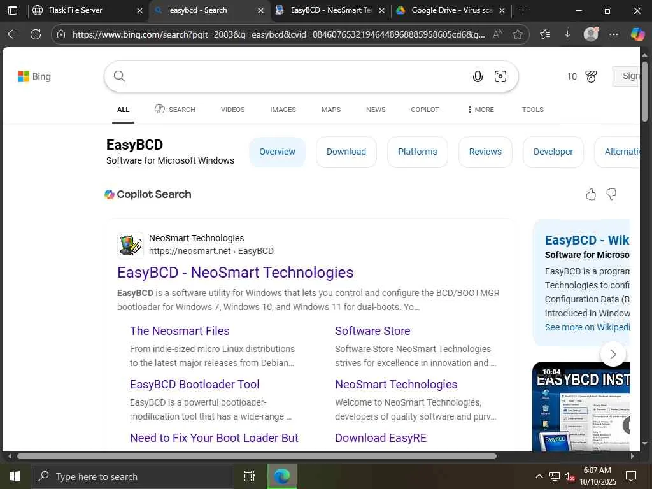
Task: Open EasyBCD - NeoSmart Technologies result link
Action: (x=236, y=273)
